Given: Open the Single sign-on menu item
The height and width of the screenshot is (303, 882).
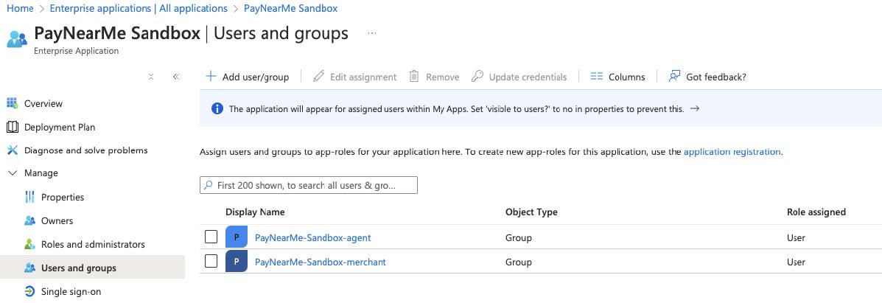Looking at the screenshot, I should [71, 291].
